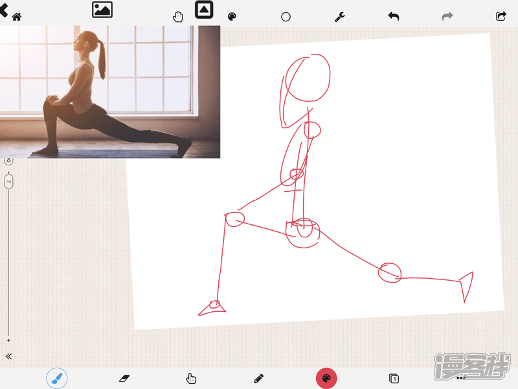Viewport: 518px width, 389px height.
Task: Open the red color swatch picker
Action: pos(326,378)
